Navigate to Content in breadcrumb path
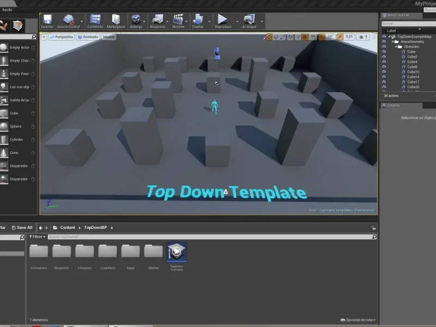Screen dimensions: 436x327 tap(68, 227)
